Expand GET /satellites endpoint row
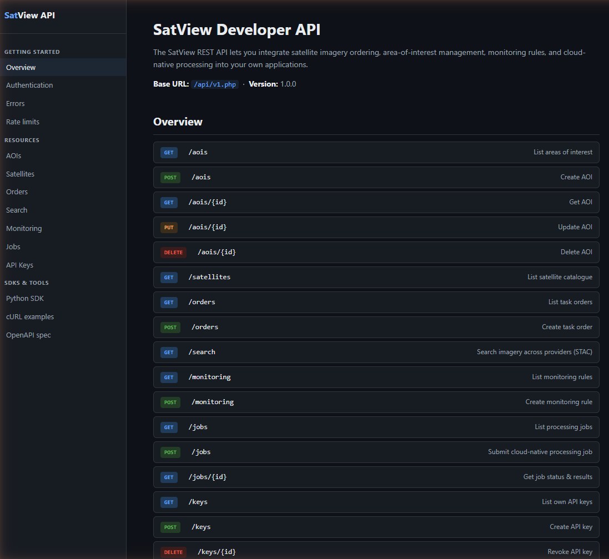 pyautogui.click(x=376, y=277)
